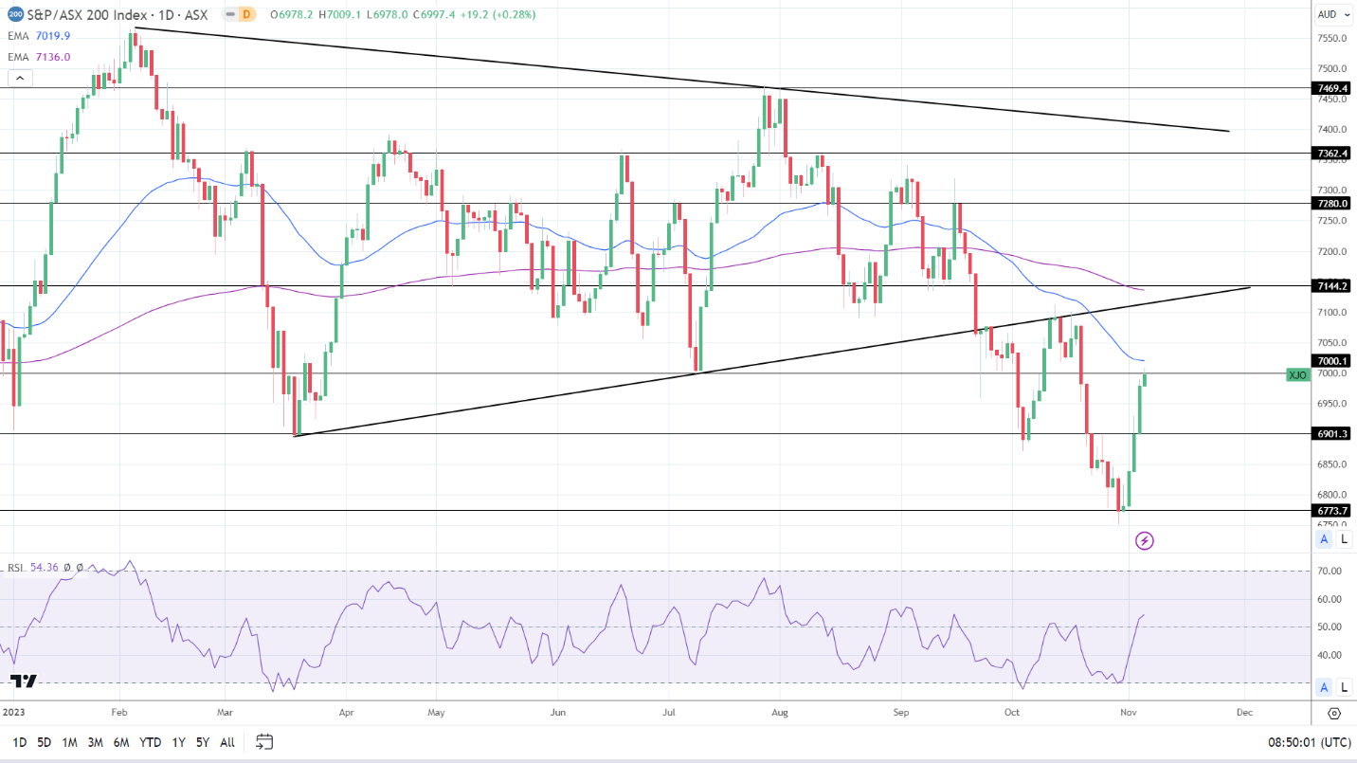Select the purple EMA 7136.0 indicator legend
Screen dimensions: 1357x763
[39, 57]
